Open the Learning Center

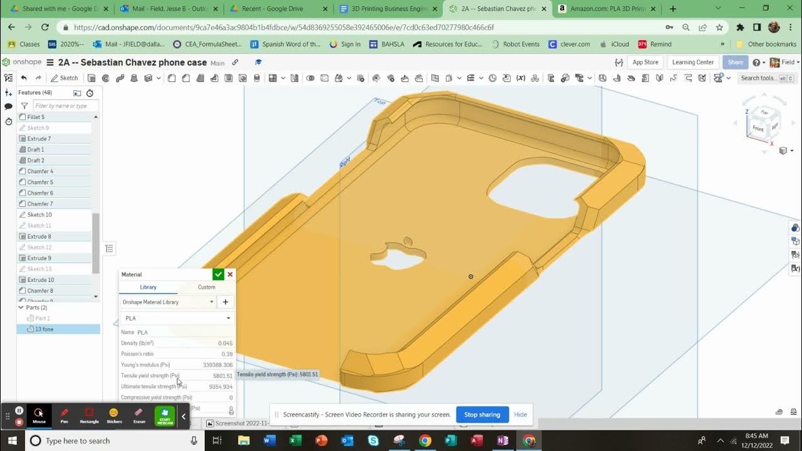pos(693,63)
